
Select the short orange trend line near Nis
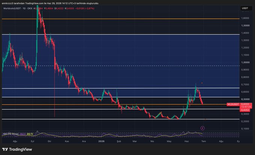pos(159,115)
